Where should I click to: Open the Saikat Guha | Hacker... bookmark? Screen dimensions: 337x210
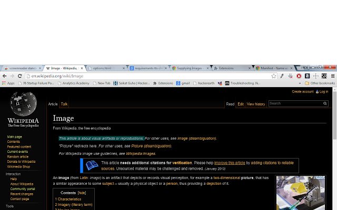click(132, 83)
